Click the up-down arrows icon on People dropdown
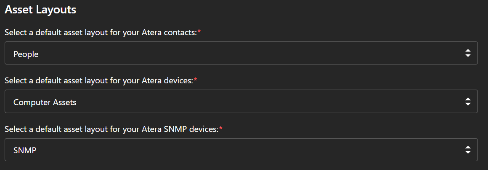This screenshot has height=170, width=488. tap(467, 53)
